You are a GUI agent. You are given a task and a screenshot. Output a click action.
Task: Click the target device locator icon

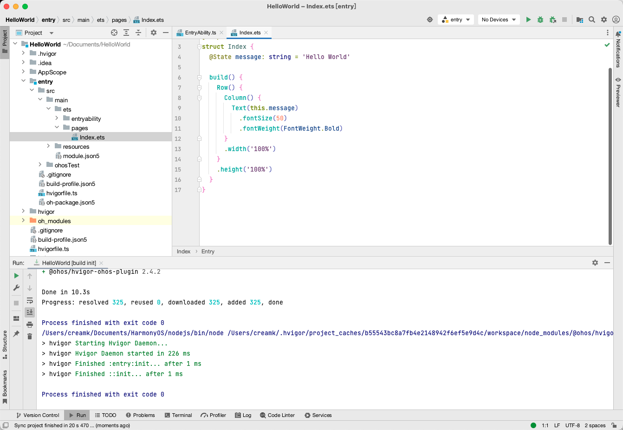430,20
